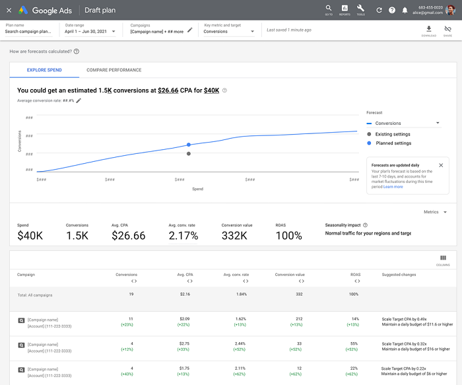The image size is (462, 385).
Task: Open Tools wrench icon
Action: [x=360, y=9]
